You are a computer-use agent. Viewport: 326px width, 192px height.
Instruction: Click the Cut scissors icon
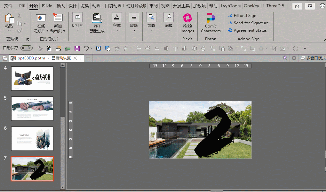[x=19, y=16]
